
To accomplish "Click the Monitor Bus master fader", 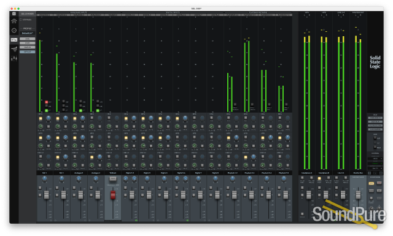I will point(358,195).
